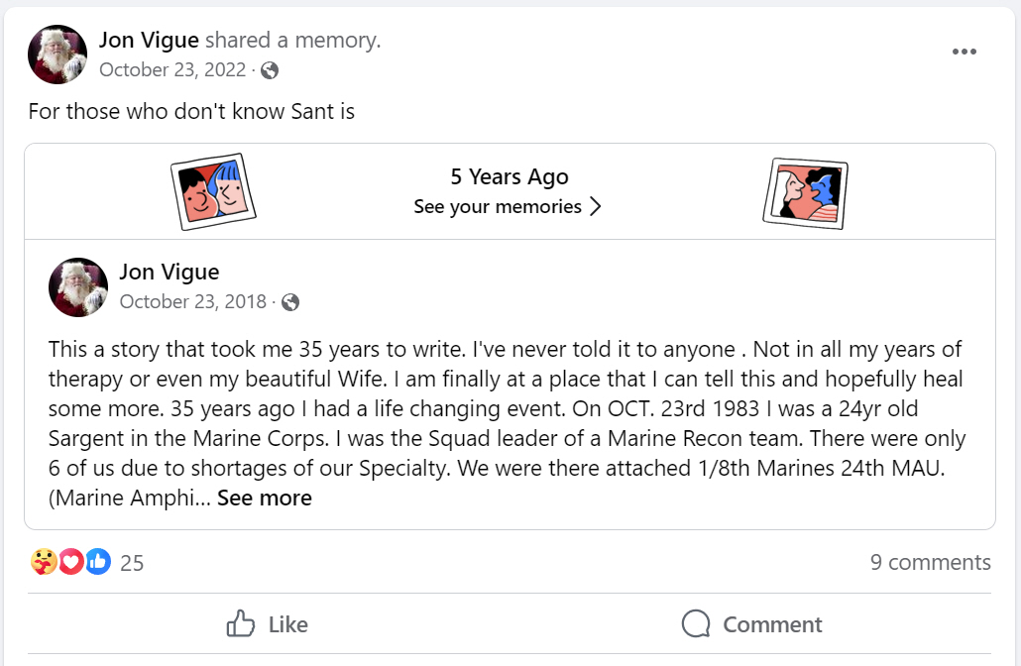This screenshot has width=1021, height=666.
Task: Click the left memories photo illustration
Action: (x=213, y=191)
